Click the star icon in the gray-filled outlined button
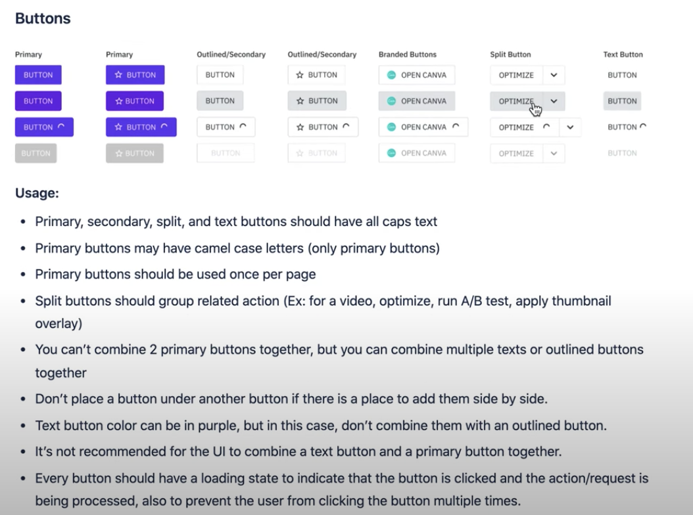 300,101
